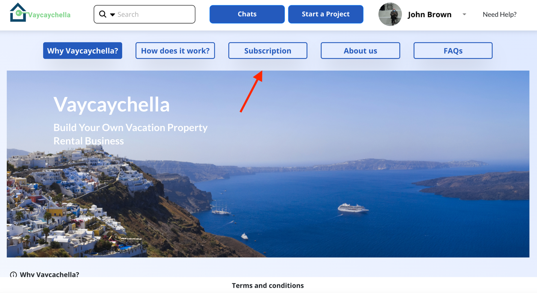
Task: Click the Need Help? link
Action: pyautogui.click(x=499, y=14)
